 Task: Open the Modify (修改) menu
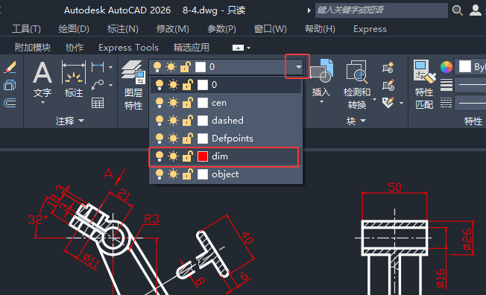(x=173, y=29)
